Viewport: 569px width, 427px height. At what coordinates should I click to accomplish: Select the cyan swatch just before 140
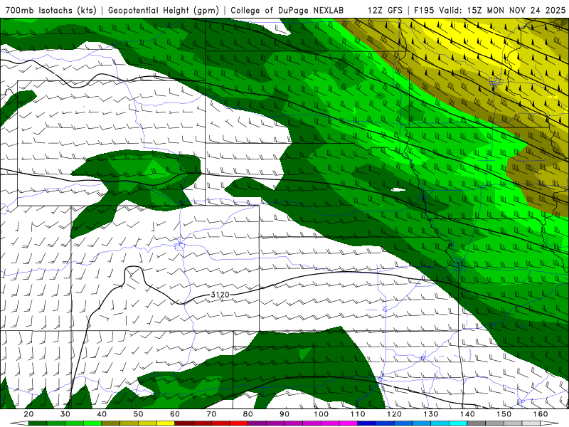tap(458, 423)
